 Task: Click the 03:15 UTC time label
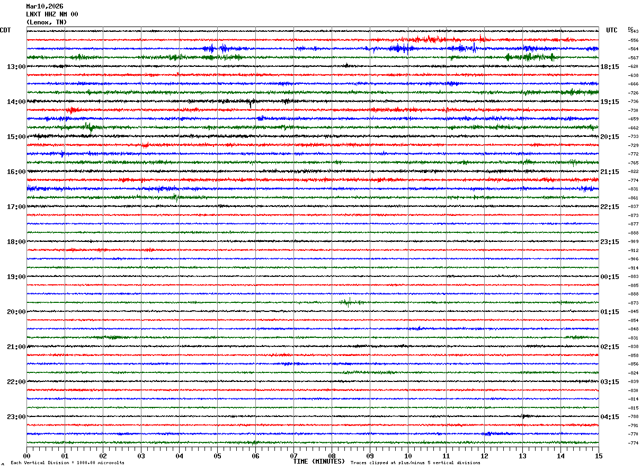click(x=610, y=382)
